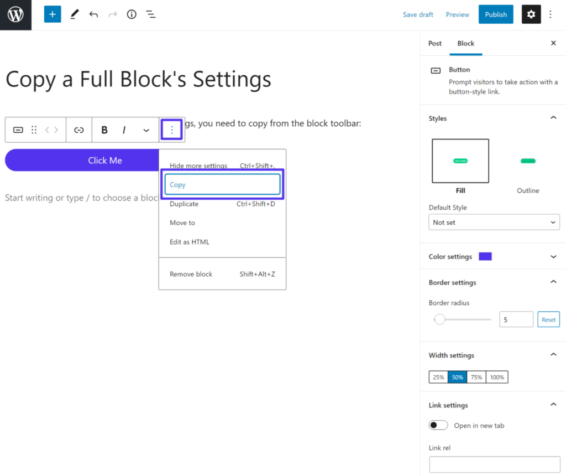Open the Default Style dropdown
This screenshot has width=566, height=476.
click(x=494, y=223)
